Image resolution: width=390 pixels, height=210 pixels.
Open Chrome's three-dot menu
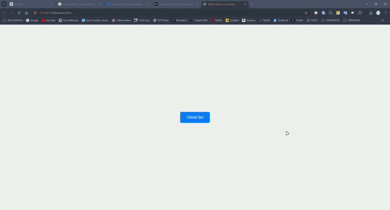tap(386, 13)
